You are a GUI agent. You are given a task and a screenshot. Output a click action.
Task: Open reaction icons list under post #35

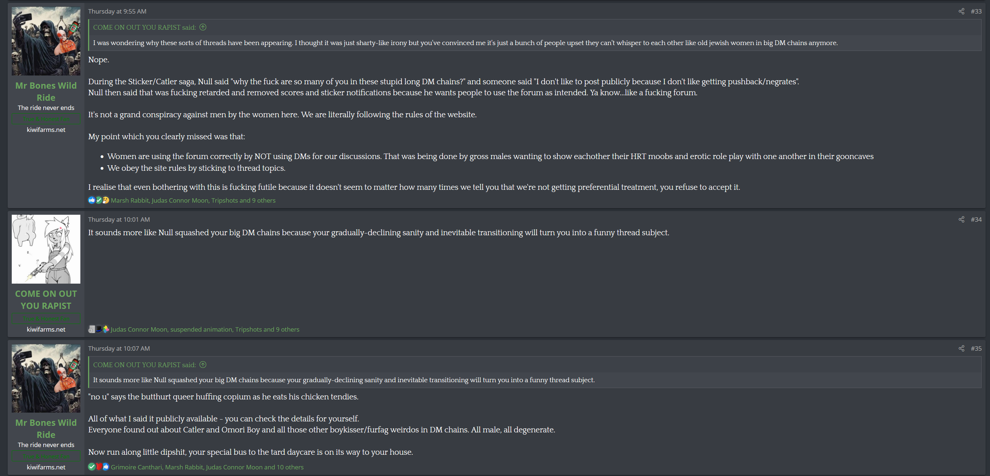coord(99,467)
